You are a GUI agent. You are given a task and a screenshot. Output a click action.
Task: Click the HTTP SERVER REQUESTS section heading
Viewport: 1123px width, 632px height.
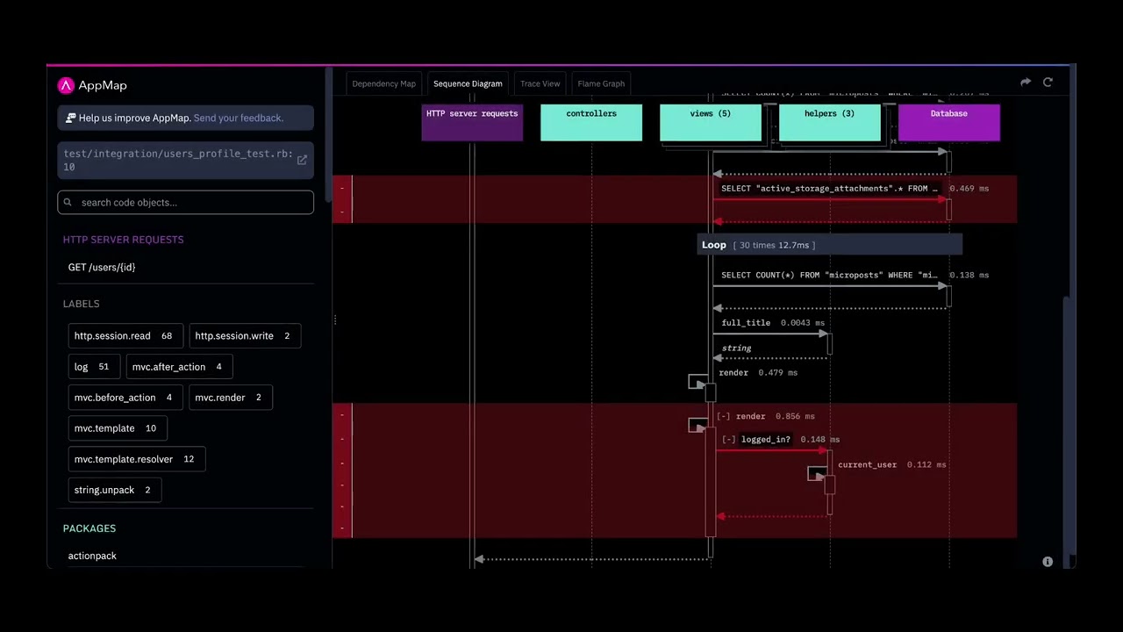pos(123,240)
